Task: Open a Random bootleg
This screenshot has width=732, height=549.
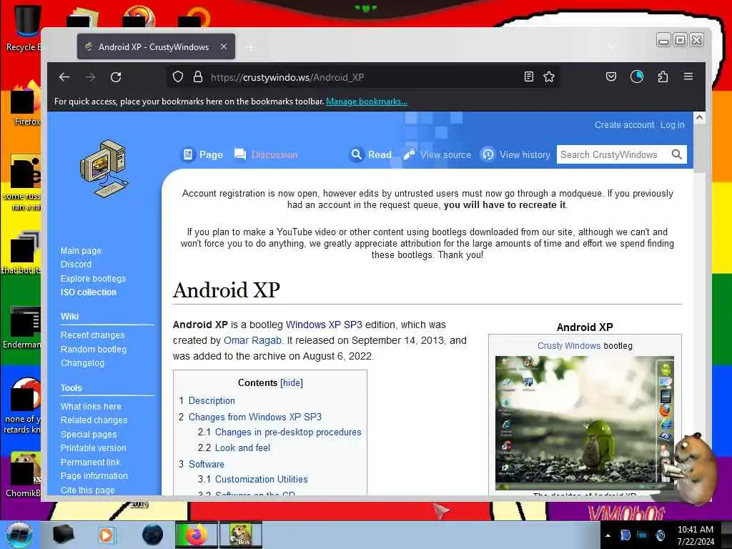Action: [94, 349]
